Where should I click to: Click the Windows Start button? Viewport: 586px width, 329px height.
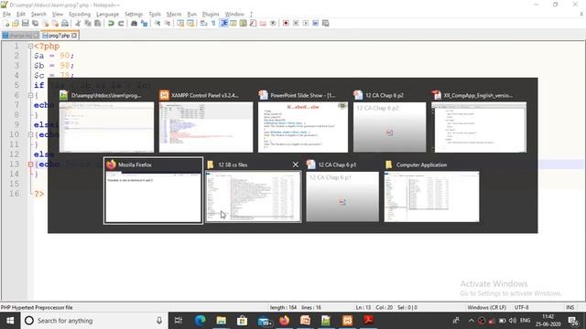pos(10,321)
